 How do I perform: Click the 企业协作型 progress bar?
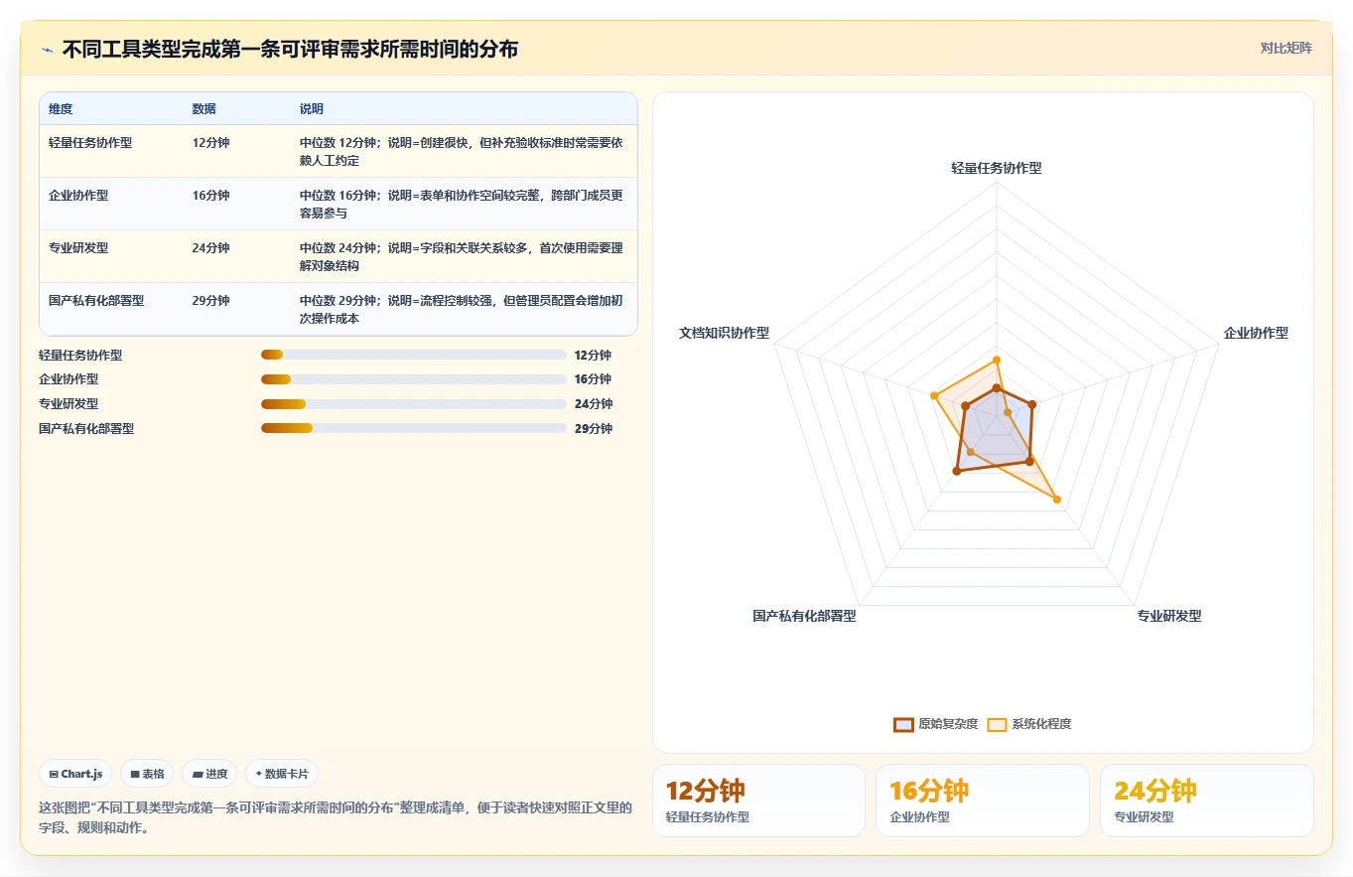coord(414,379)
